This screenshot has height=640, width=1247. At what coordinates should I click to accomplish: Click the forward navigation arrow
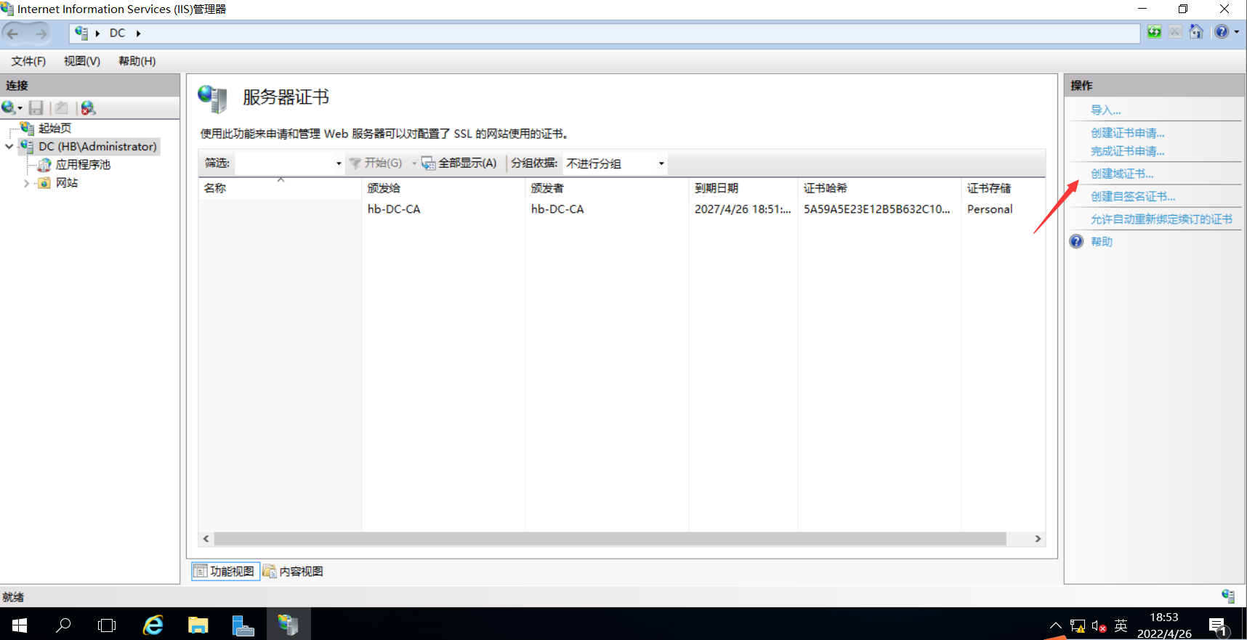[x=41, y=33]
